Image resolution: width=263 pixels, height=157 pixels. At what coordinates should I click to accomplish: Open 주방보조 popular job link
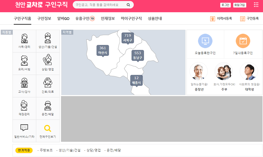tap(46, 150)
